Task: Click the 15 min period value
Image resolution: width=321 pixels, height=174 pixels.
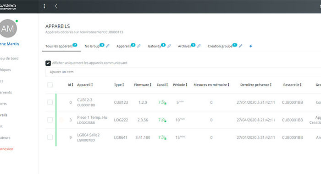Action: click(180, 137)
